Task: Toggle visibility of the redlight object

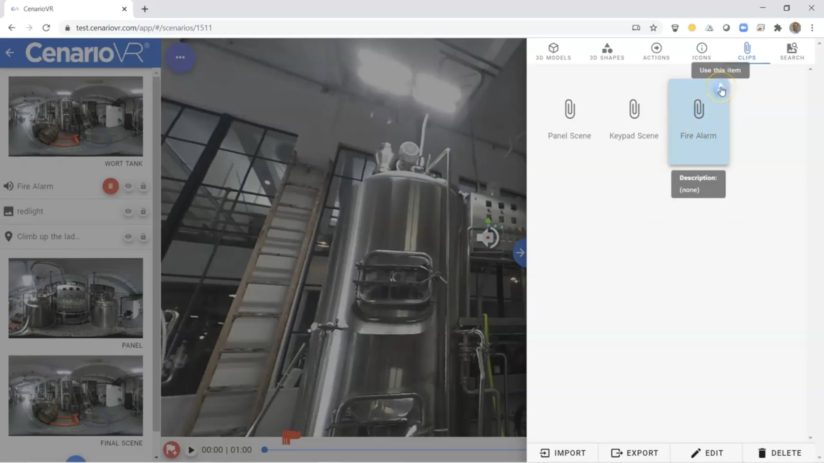Action: pos(128,211)
